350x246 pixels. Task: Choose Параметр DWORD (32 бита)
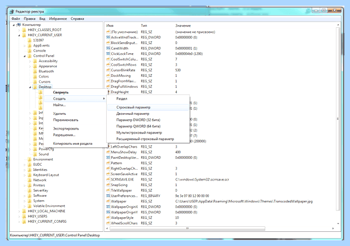pos(148,120)
